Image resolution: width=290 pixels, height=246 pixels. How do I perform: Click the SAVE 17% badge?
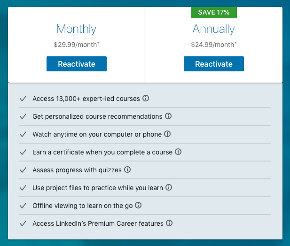[214, 12]
